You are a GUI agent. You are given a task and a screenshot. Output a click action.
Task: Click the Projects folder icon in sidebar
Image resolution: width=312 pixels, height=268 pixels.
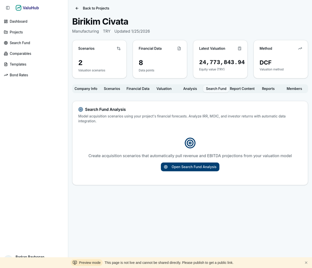[6, 32]
